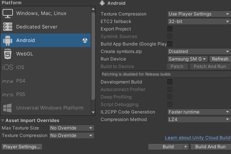
Task: Select the Universal Windows Platform row
Action: (46, 108)
